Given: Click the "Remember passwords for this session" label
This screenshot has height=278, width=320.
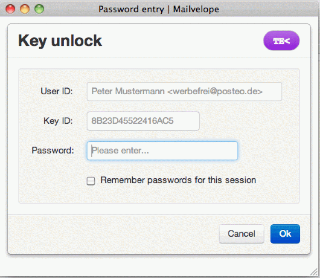Looking at the screenshot, I should tap(178, 180).
